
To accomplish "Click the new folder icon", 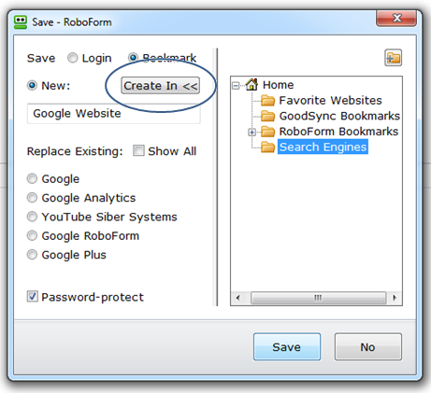I will [393, 58].
